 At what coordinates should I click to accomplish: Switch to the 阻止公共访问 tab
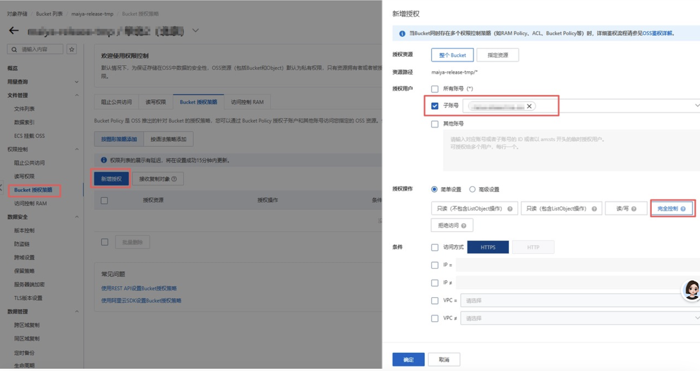[x=116, y=102]
